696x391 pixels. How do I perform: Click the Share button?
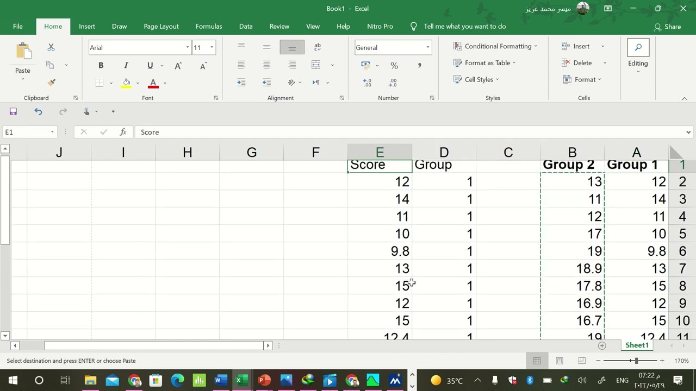[x=667, y=27]
